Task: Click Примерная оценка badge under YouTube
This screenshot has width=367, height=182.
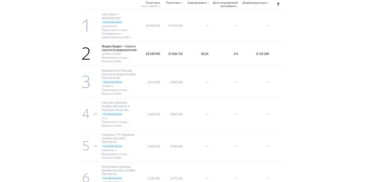Action: (x=112, y=22)
